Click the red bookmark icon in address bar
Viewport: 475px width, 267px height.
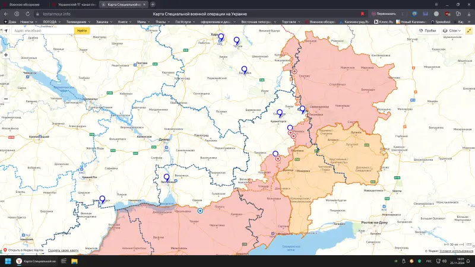click(x=363, y=13)
